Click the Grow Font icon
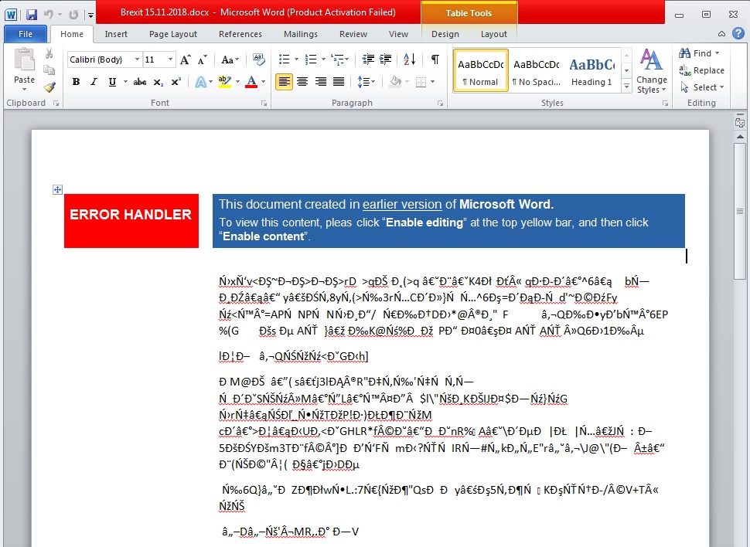The width and height of the screenshot is (750, 547). (x=185, y=59)
